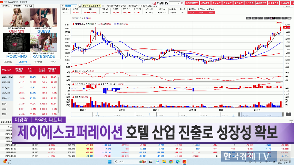Toggle the favorite star next to stock name

102,6
